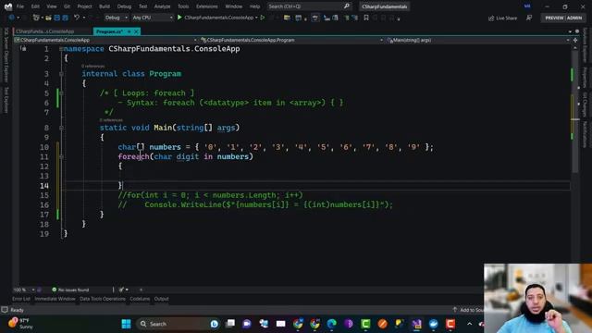Viewport: 592px width, 333px height.
Task: Close the Program.cs tab
Action: (136, 31)
